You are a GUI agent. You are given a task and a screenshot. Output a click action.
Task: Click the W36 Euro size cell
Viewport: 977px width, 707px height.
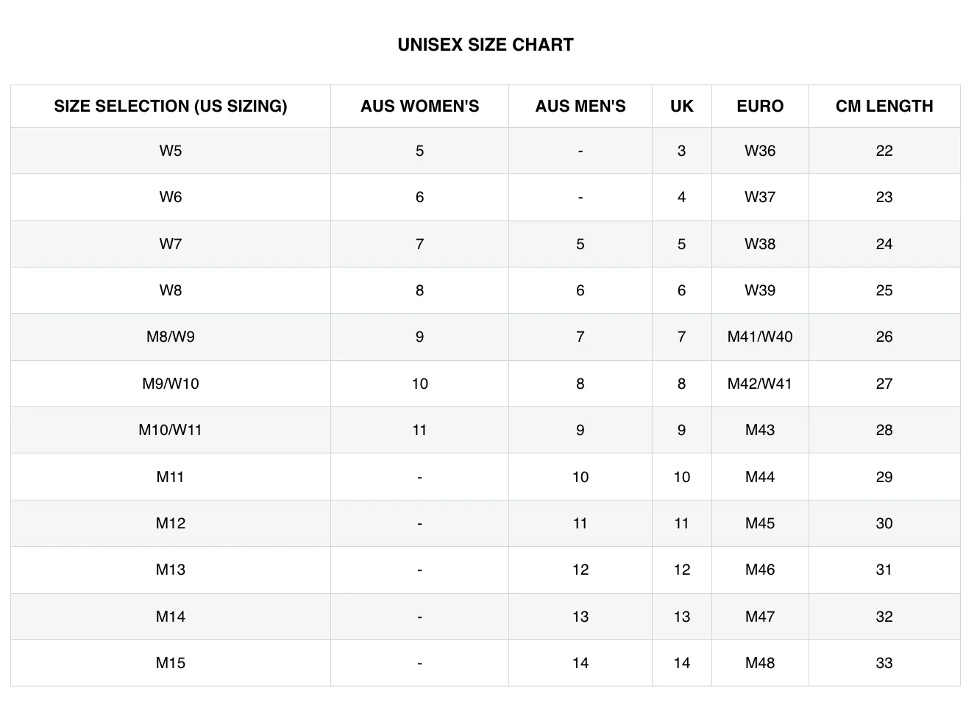point(760,151)
